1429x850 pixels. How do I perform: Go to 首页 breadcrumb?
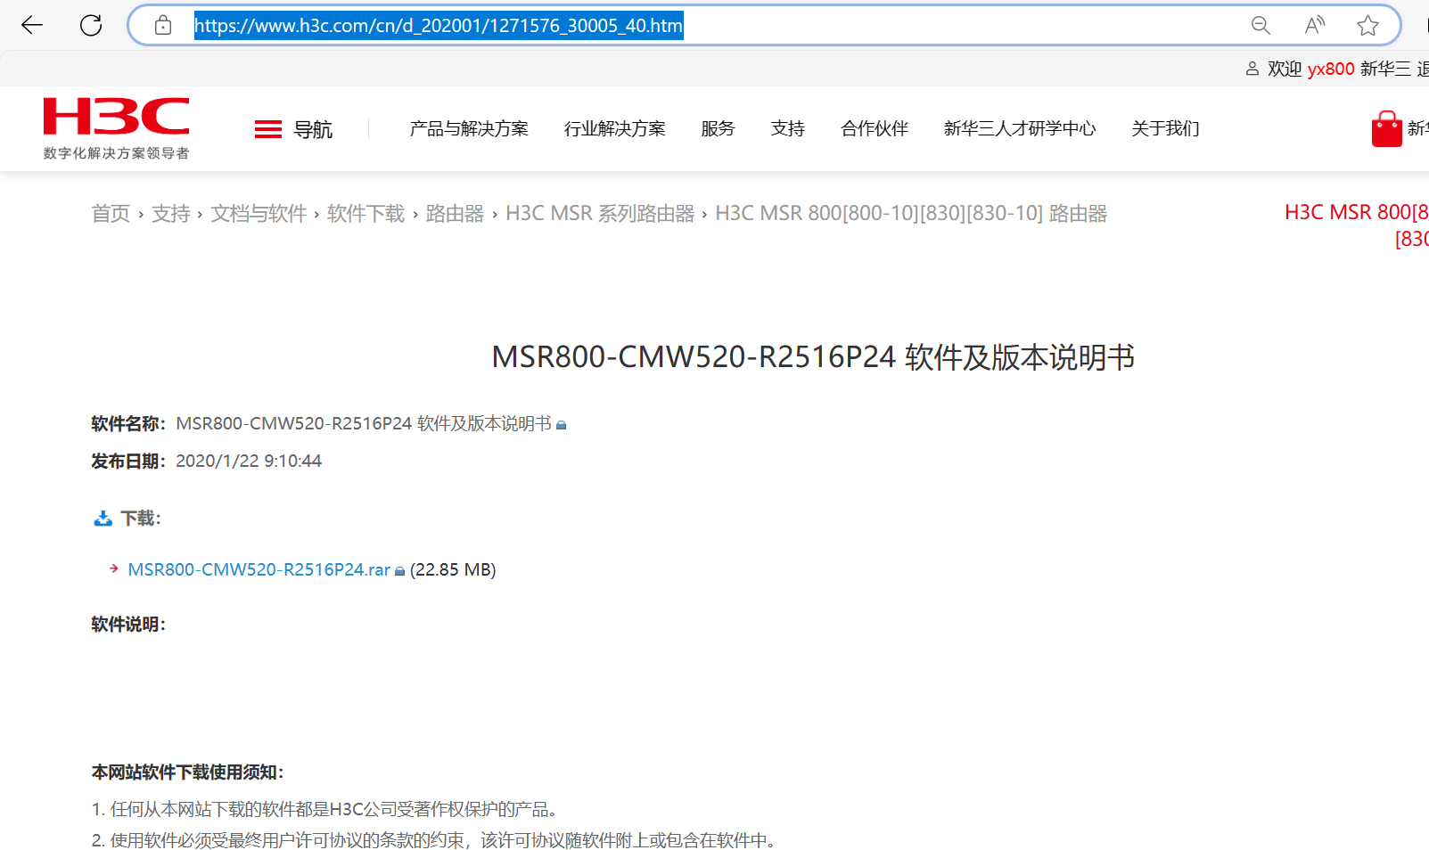(x=111, y=214)
